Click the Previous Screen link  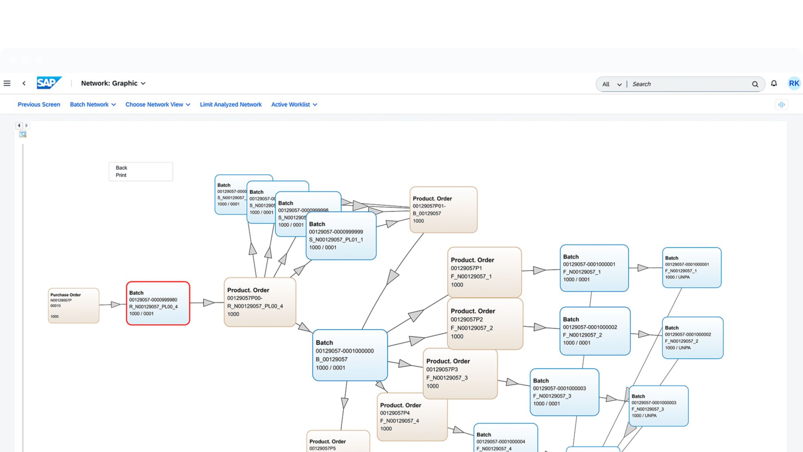tap(39, 105)
